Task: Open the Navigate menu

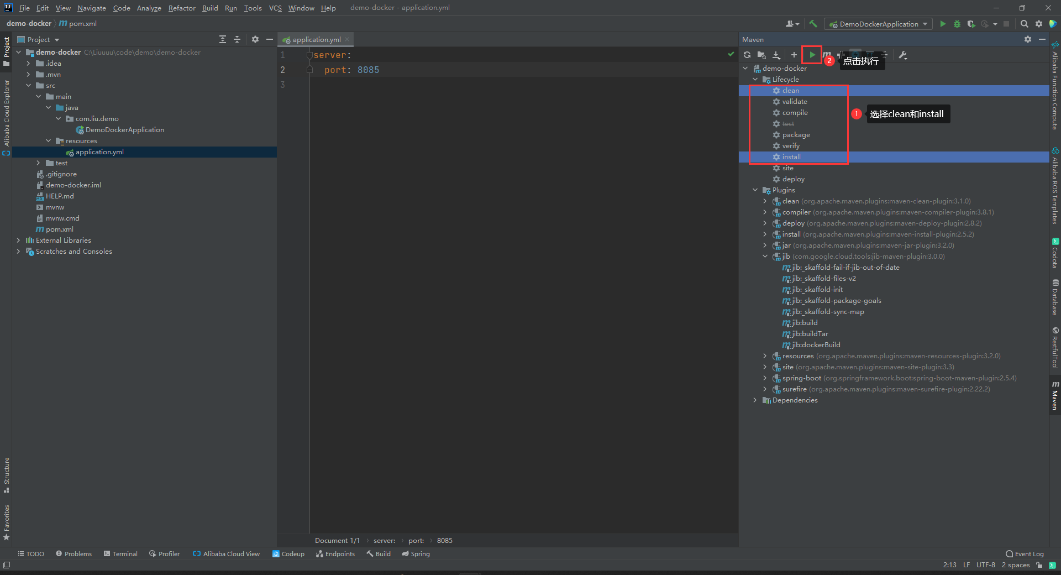Action: click(x=91, y=8)
